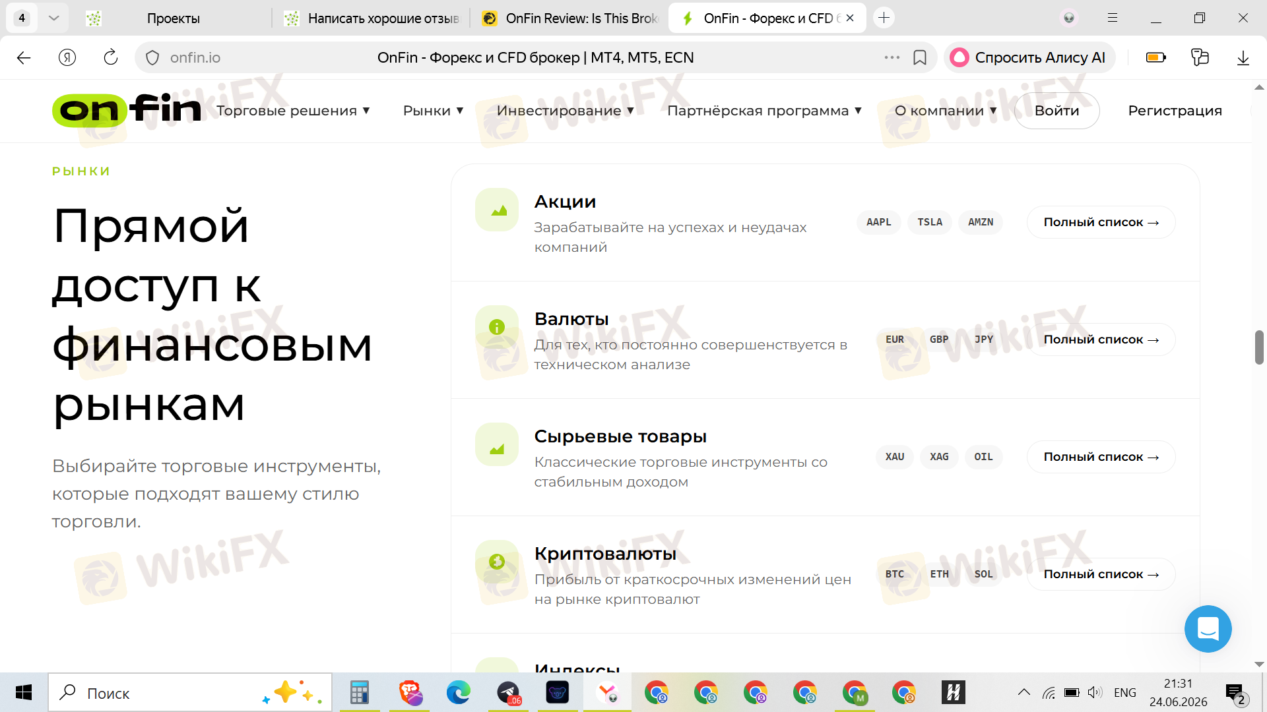Select the AAPL stock chip
The width and height of the screenshot is (1267, 712).
pyautogui.click(x=878, y=222)
